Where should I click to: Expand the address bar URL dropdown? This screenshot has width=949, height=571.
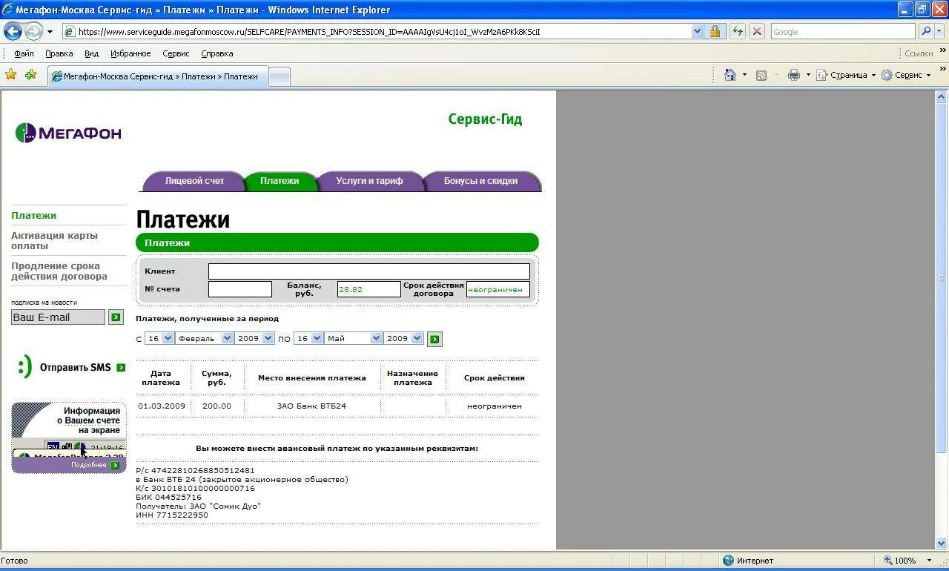(697, 31)
